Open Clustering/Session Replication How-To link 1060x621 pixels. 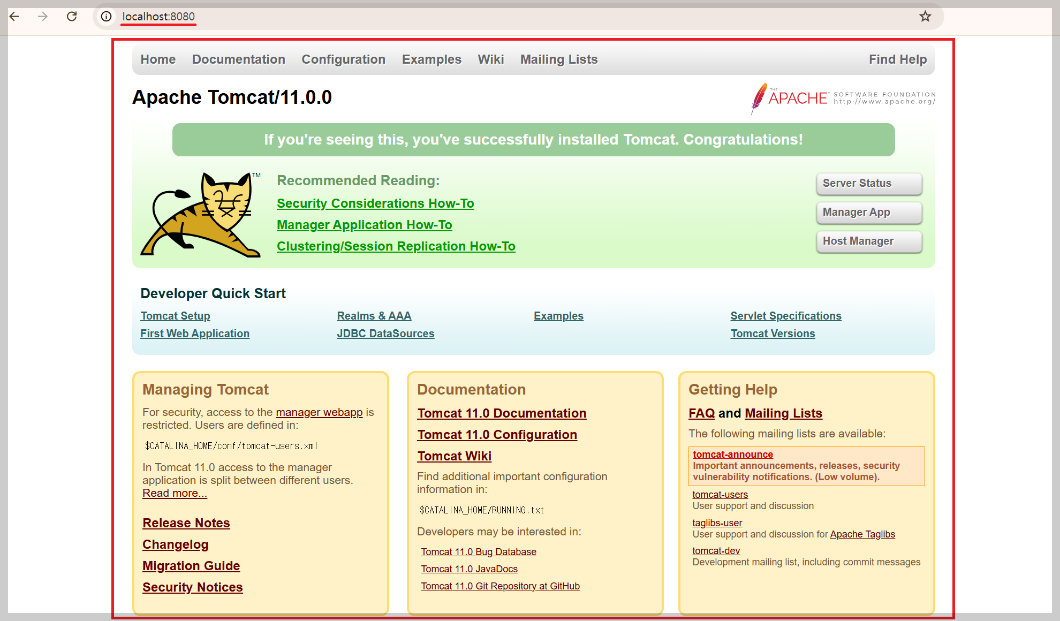click(396, 246)
